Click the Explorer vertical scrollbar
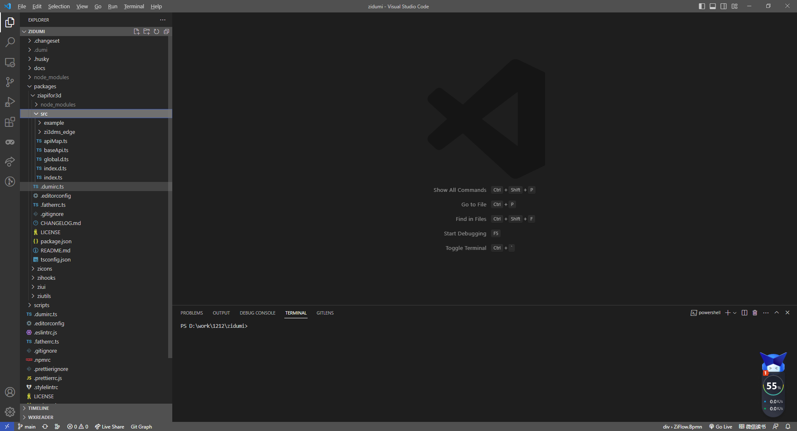Viewport: 797px width, 431px height. [170, 197]
